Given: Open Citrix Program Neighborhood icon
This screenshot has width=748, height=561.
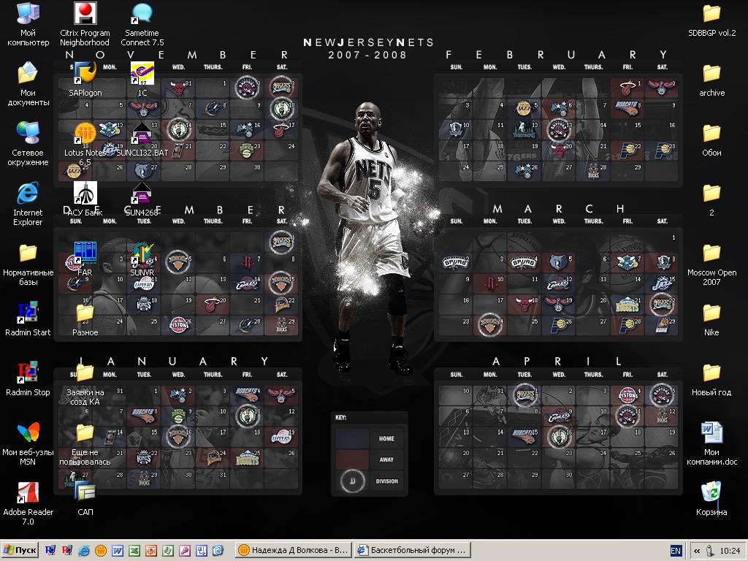Looking at the screenshot, I should [x=85, y=24].
